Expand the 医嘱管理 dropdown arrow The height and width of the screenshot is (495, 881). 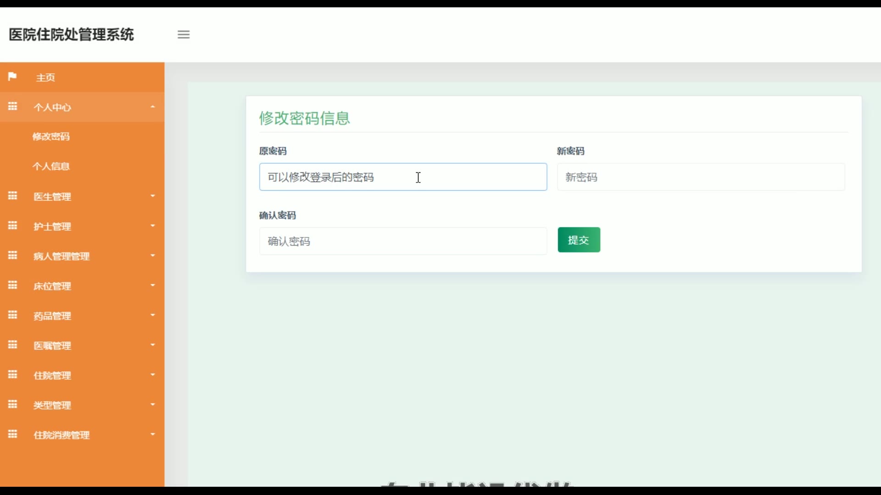click(x=153, y=345)
